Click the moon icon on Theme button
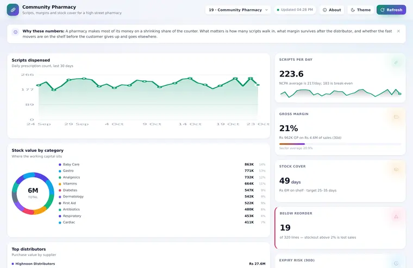413x268 pixels. (x=353, y=10)
